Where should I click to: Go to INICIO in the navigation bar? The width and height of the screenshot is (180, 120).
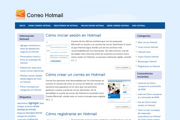tap(22, 25)
